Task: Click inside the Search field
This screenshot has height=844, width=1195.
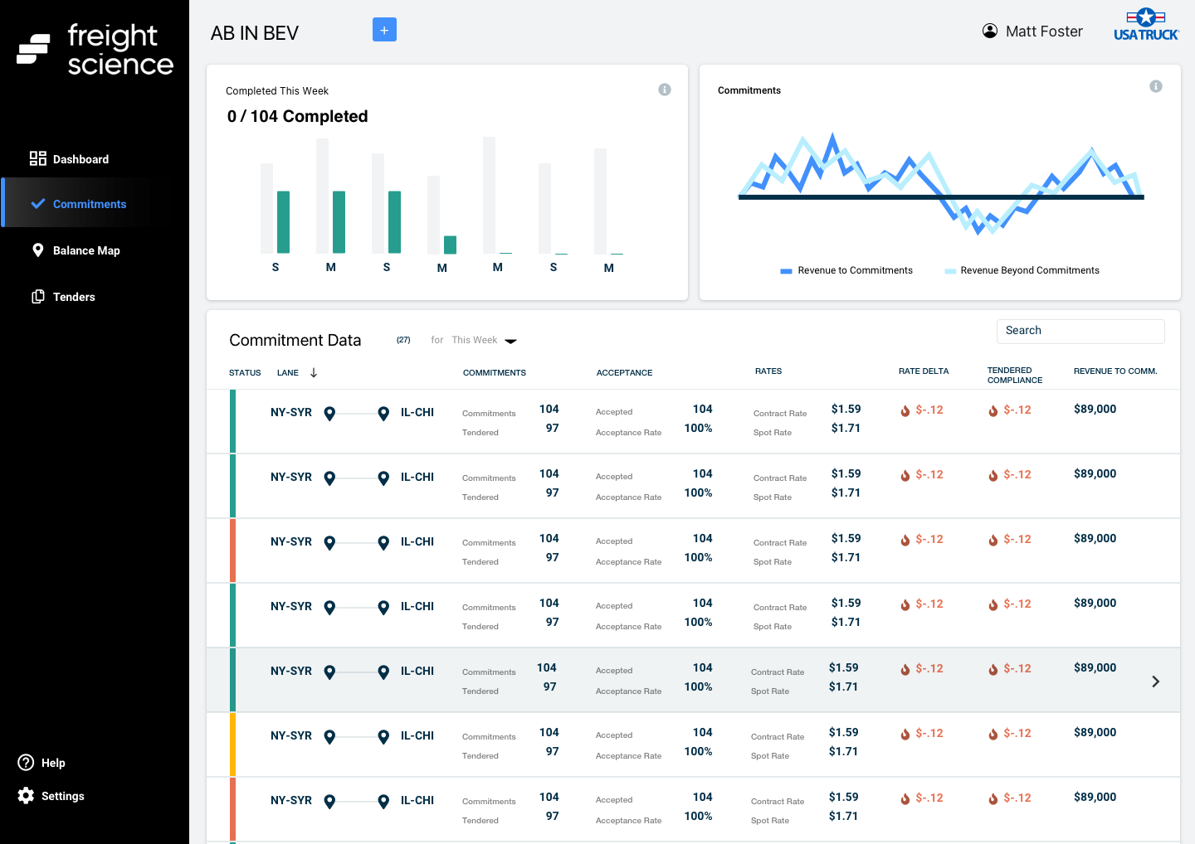Action: 1080,331
